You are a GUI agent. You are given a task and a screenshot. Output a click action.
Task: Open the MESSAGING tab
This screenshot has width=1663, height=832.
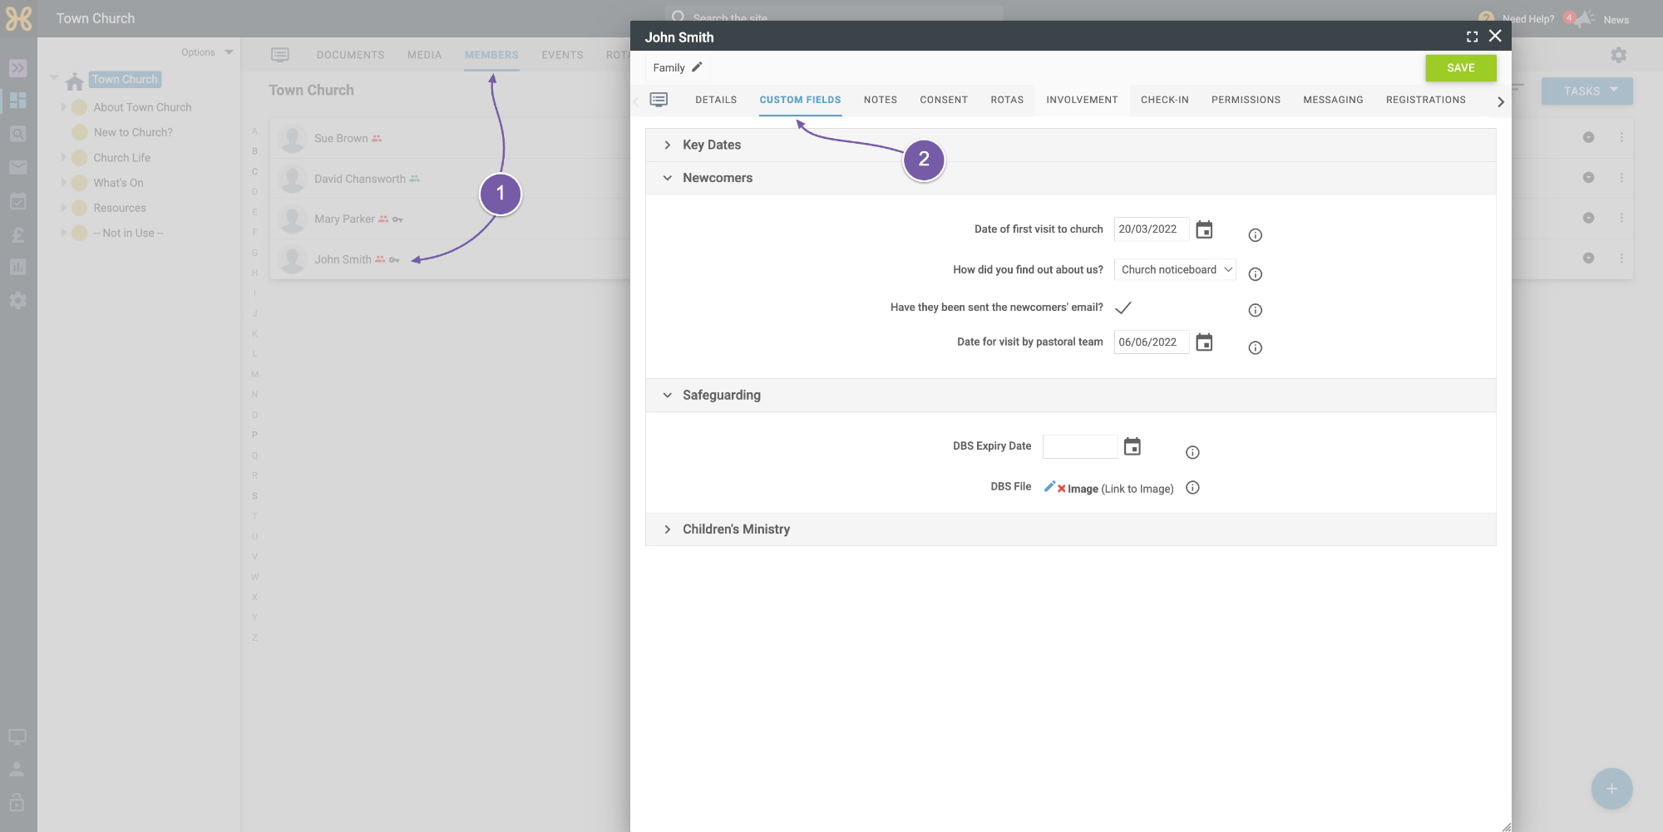pos(1333,100)
